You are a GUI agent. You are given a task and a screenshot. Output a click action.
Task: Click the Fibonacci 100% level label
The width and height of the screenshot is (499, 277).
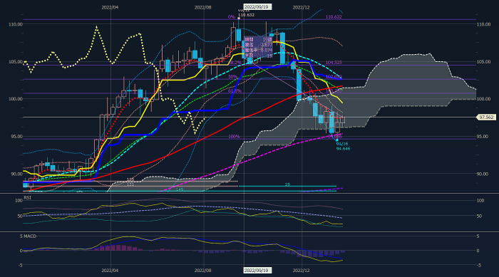click(x=234, y=137)
